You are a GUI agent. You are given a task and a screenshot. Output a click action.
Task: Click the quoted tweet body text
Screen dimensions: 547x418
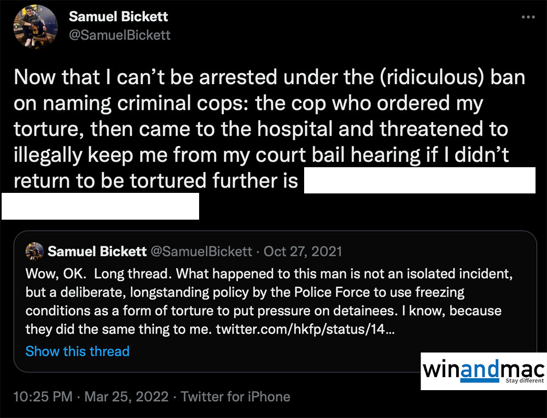click(263, 301)
